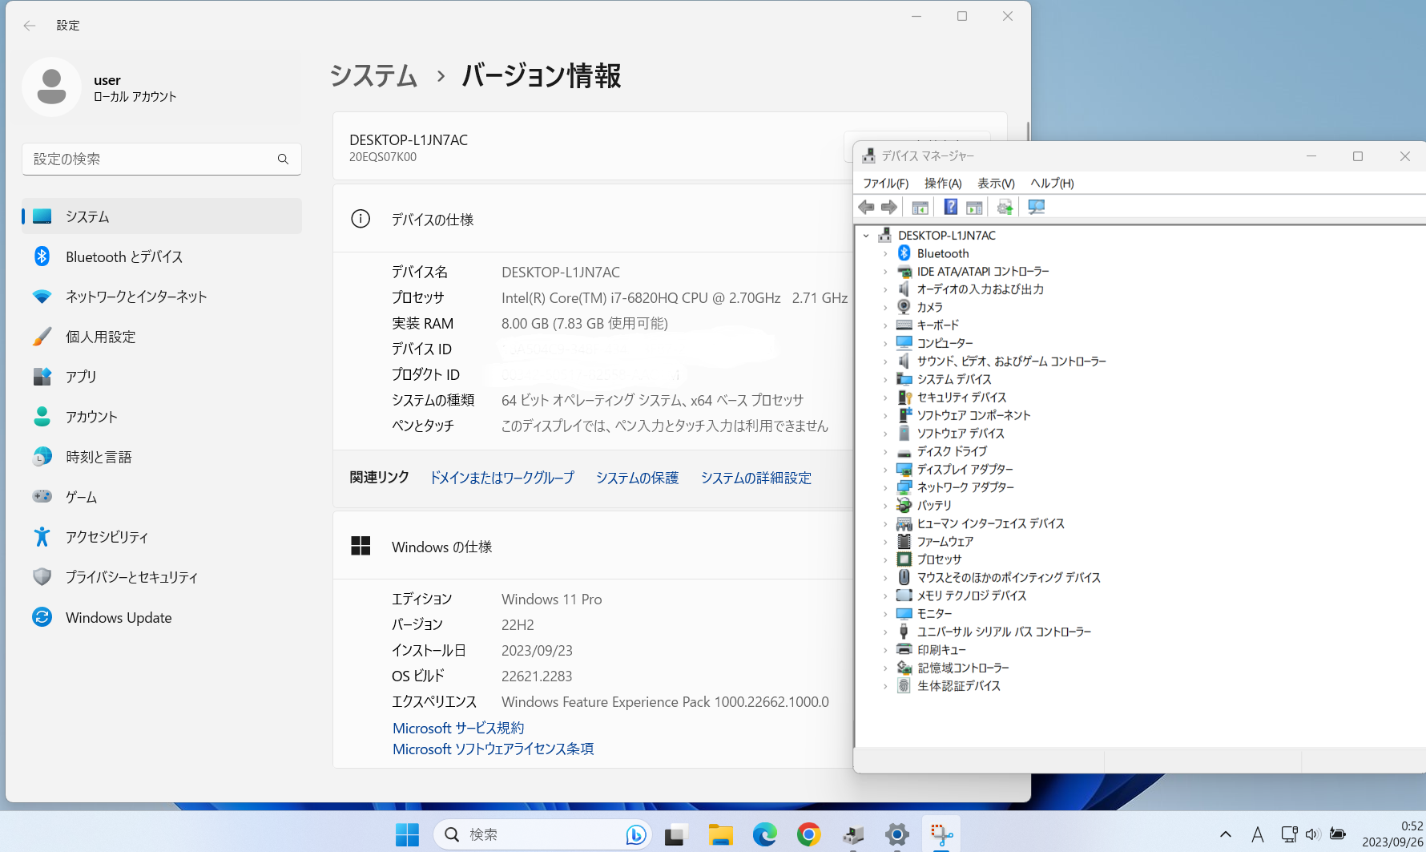Click the ドメインまたはワークグループ link

click(x=502, y=478)
